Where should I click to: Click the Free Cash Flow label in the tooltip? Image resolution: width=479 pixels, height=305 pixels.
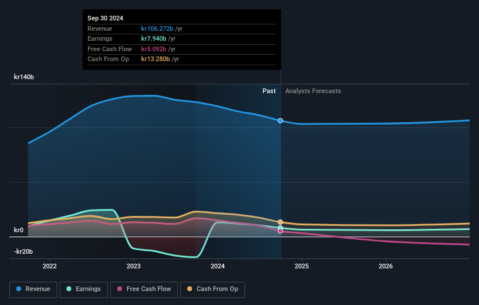[110, 49]
